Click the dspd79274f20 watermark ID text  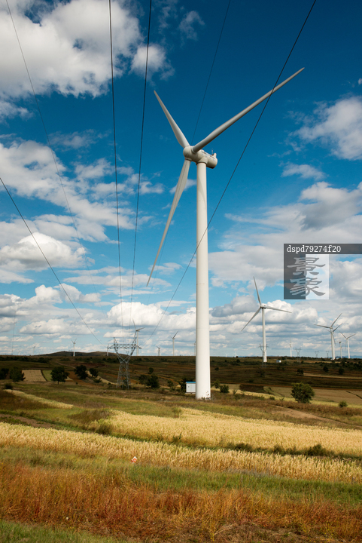[x=313, y=249]
